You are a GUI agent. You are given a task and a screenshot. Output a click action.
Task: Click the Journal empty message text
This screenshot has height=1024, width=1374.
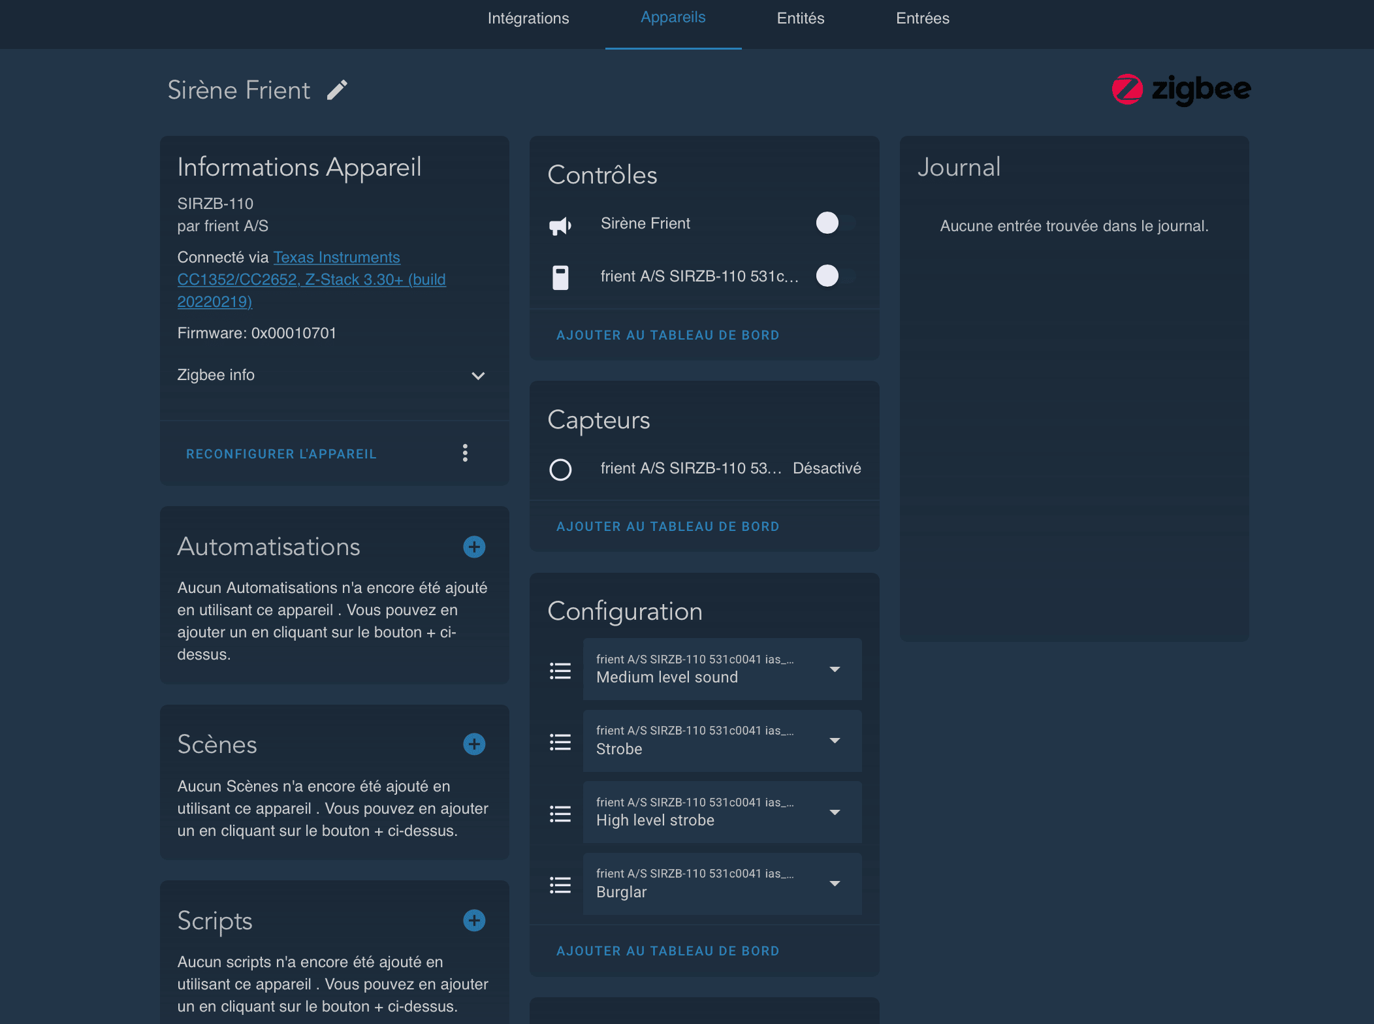click(x=1074, y=226)
